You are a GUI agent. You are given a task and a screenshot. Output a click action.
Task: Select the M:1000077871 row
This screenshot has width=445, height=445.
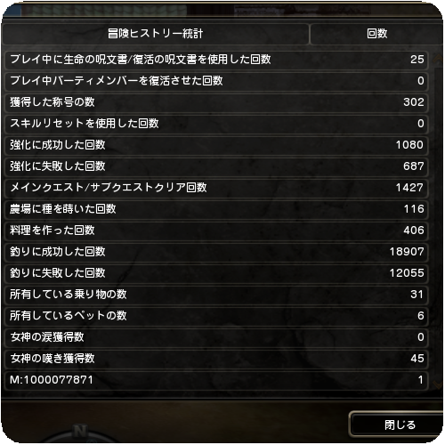click(216, 380)
